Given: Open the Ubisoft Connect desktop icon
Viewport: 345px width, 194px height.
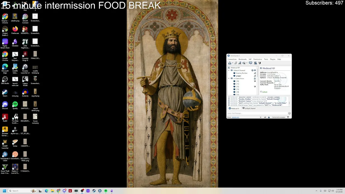Looking at the screenshot, I should click(x=25, y=18).
